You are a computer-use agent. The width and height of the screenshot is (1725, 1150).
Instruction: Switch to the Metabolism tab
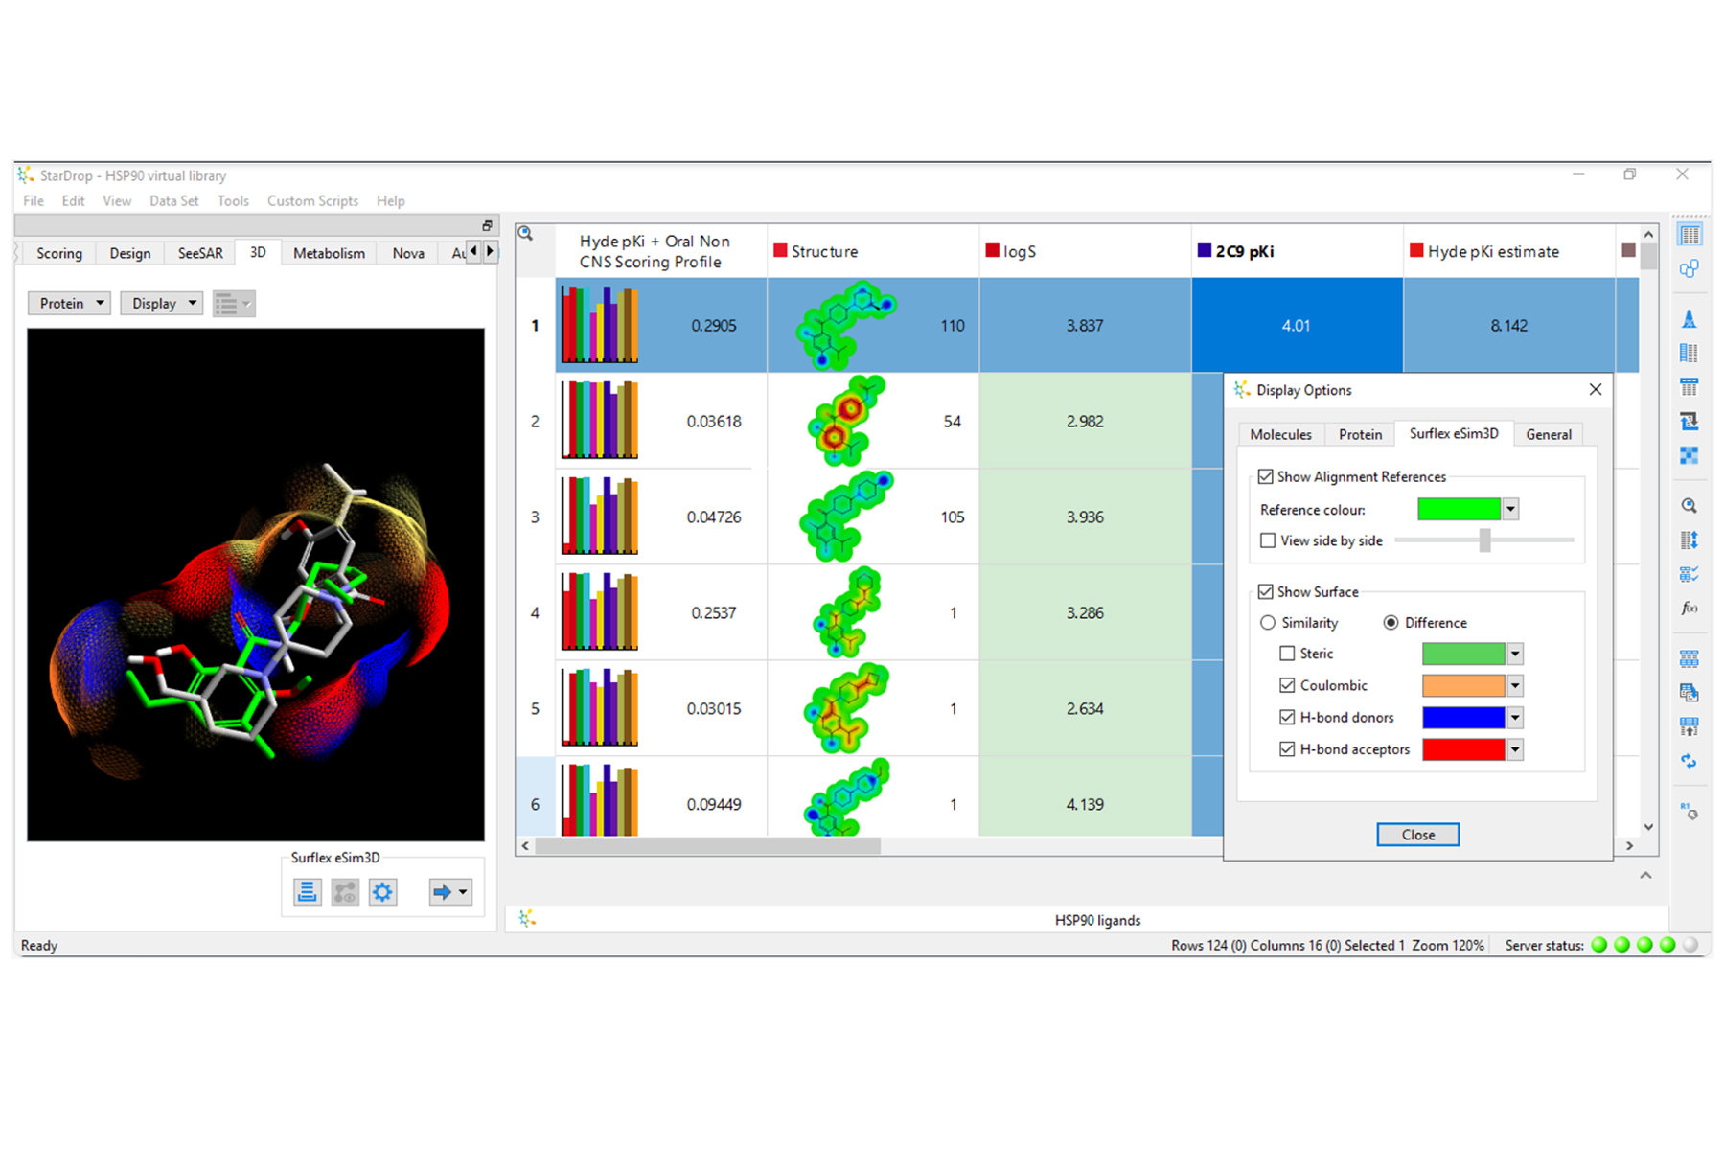329,253
